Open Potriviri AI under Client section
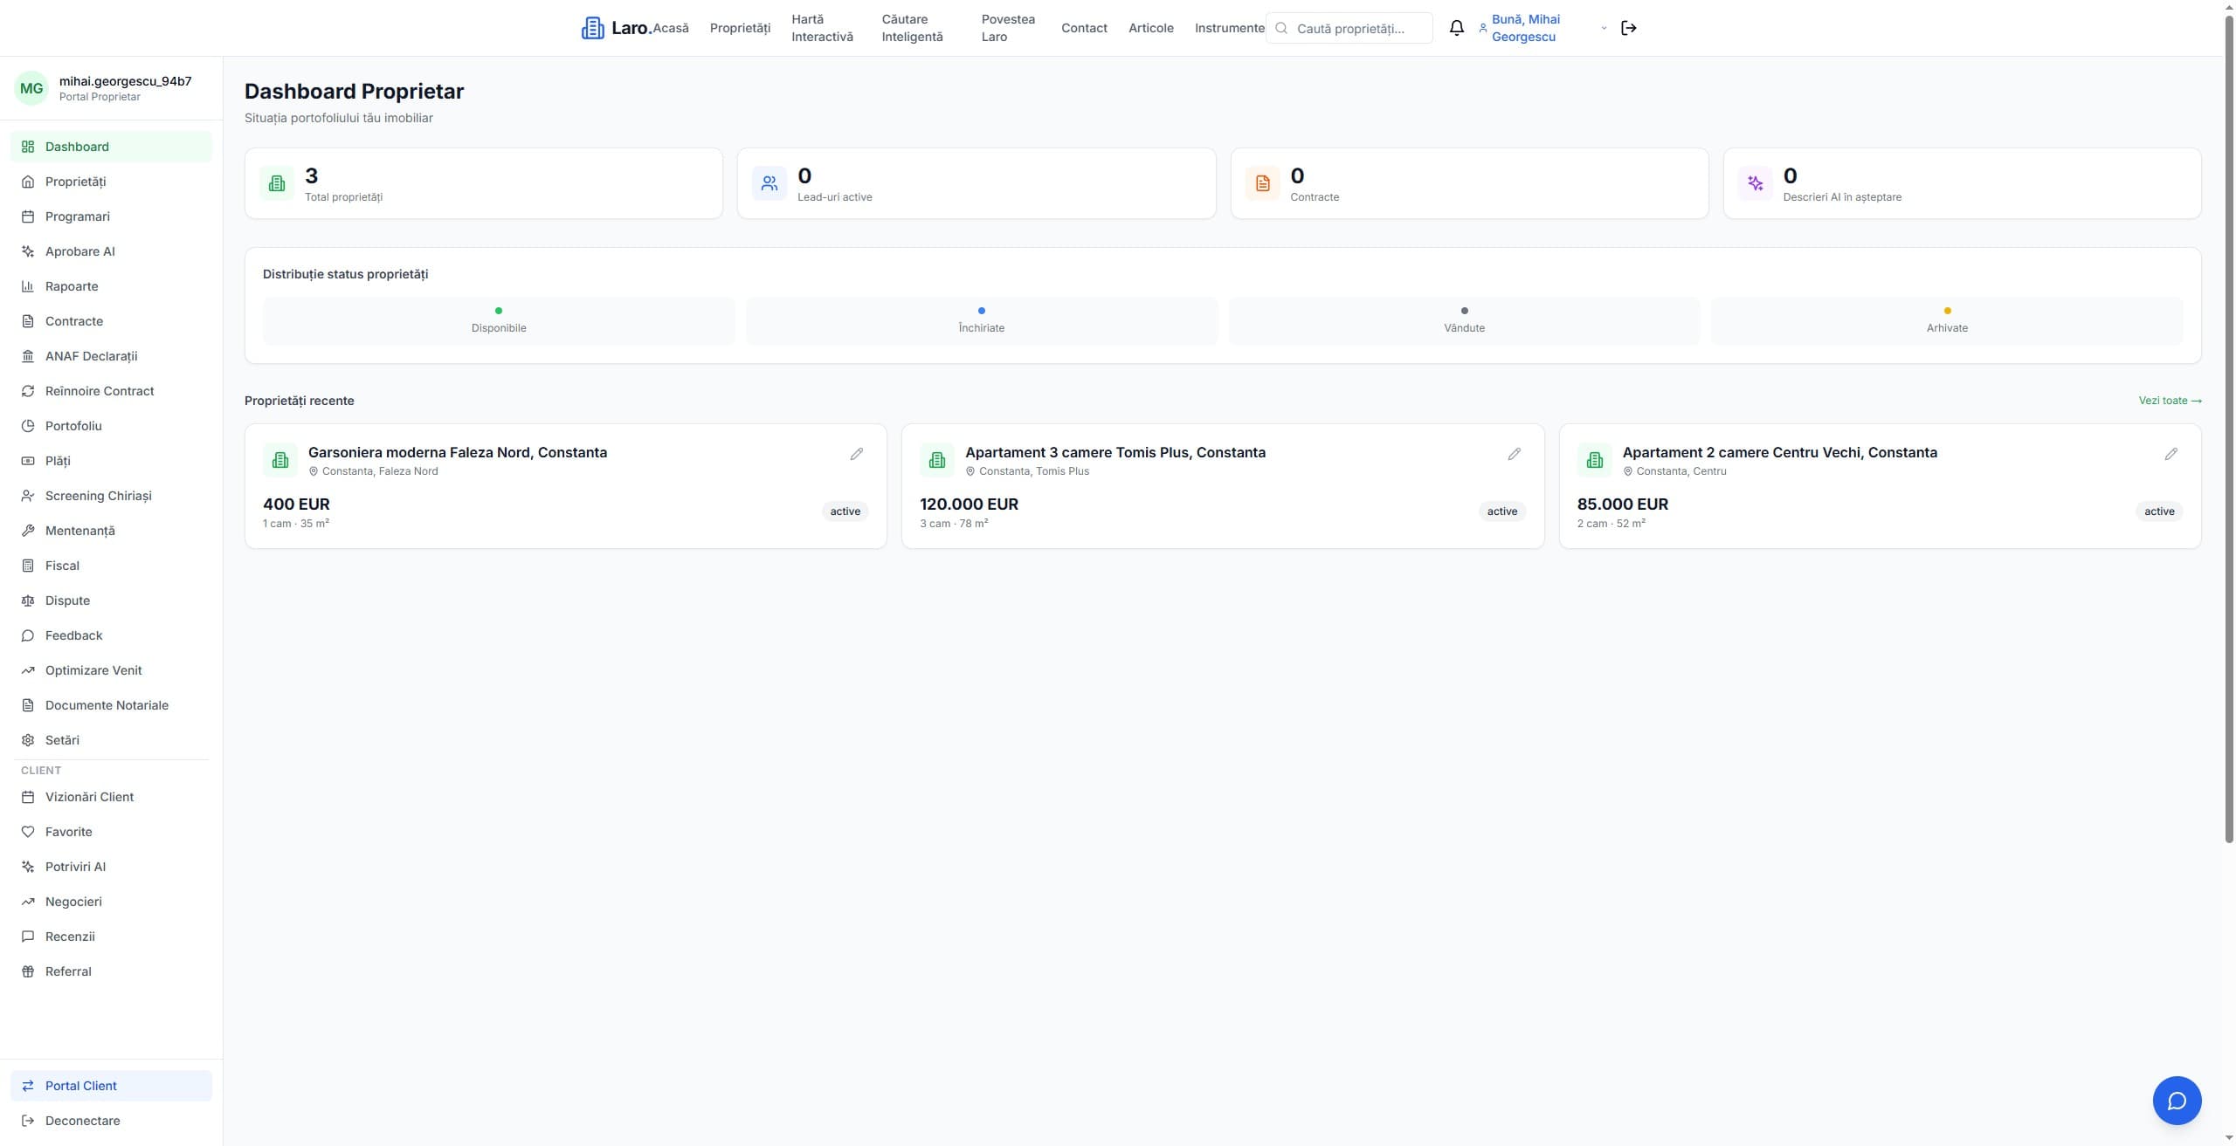 [76, 866]
